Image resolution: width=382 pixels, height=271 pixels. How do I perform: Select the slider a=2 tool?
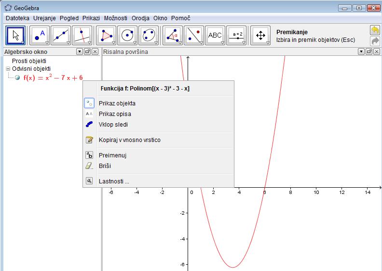236,36
